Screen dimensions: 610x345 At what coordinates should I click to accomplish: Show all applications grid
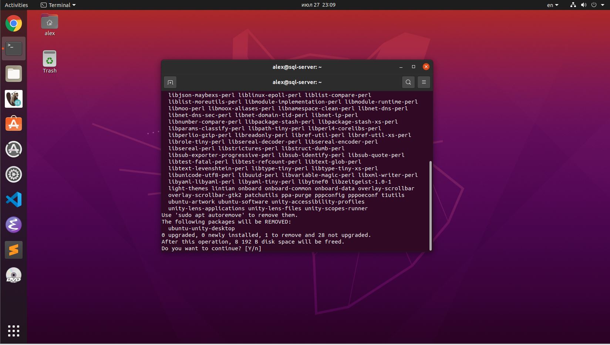coord(14,331)
